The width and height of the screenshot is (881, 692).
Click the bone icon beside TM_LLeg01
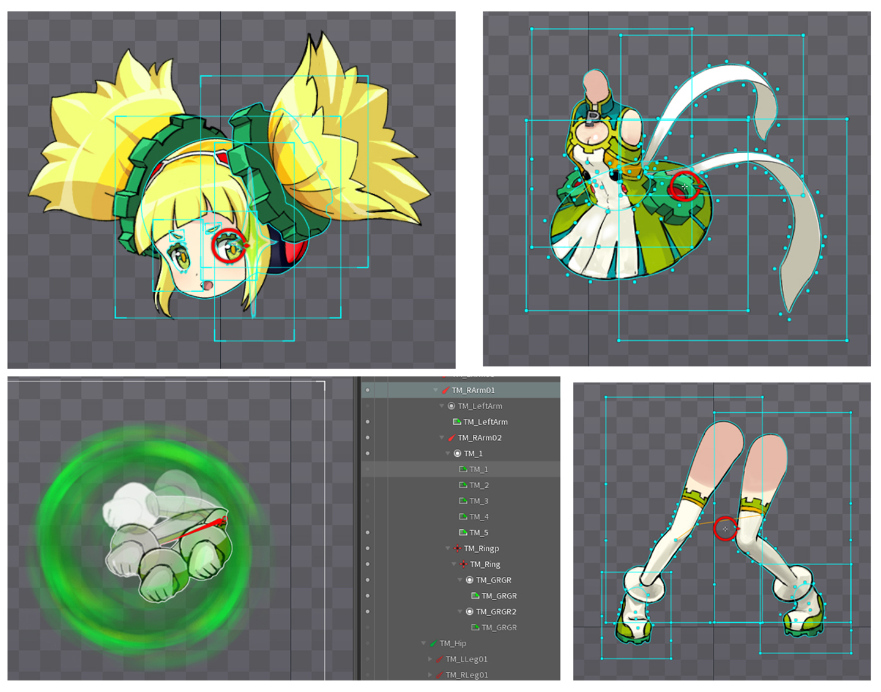439,660
